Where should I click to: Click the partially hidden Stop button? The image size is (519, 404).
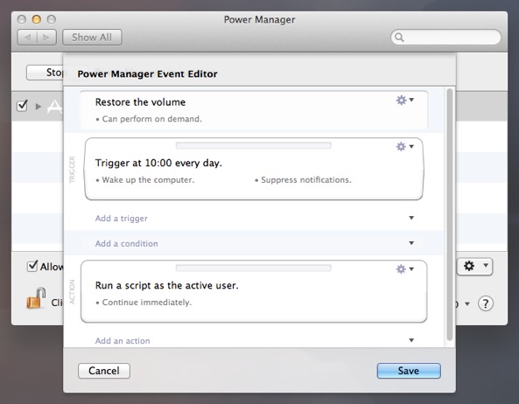(45, 73)
